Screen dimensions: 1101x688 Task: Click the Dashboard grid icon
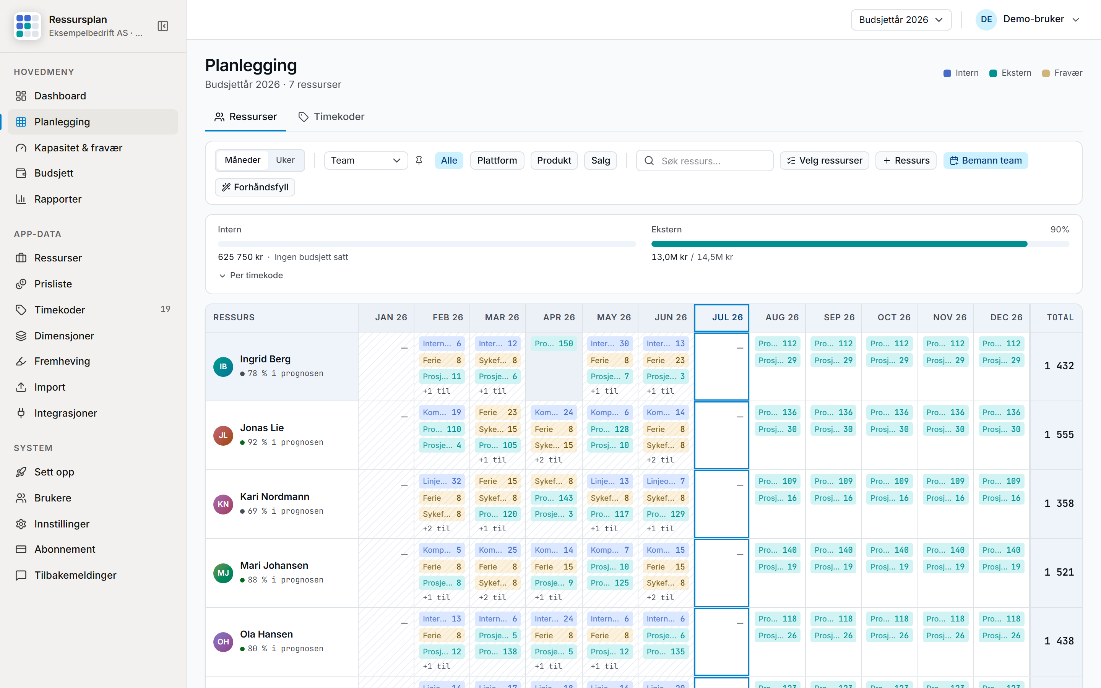coord(21,96)
